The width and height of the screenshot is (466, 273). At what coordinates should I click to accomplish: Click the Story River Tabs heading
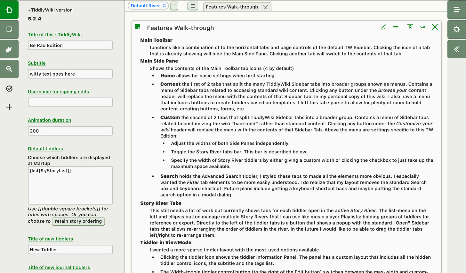click(161, 203)
